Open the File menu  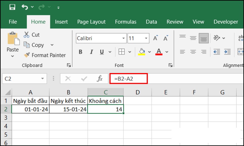(13, 22)
